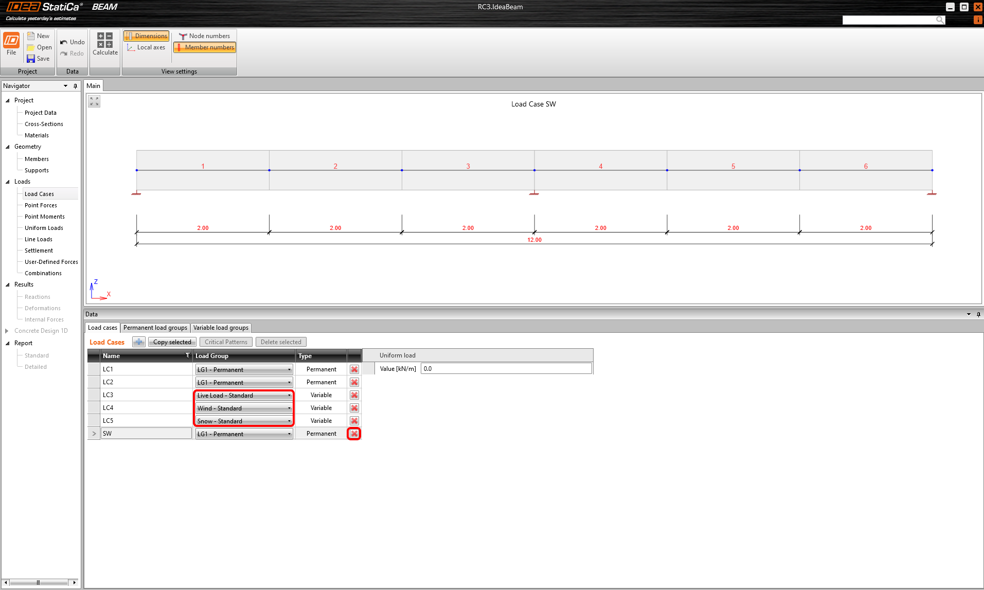
Task: Click the Name column filter icon
Action: tap(188, 355)
